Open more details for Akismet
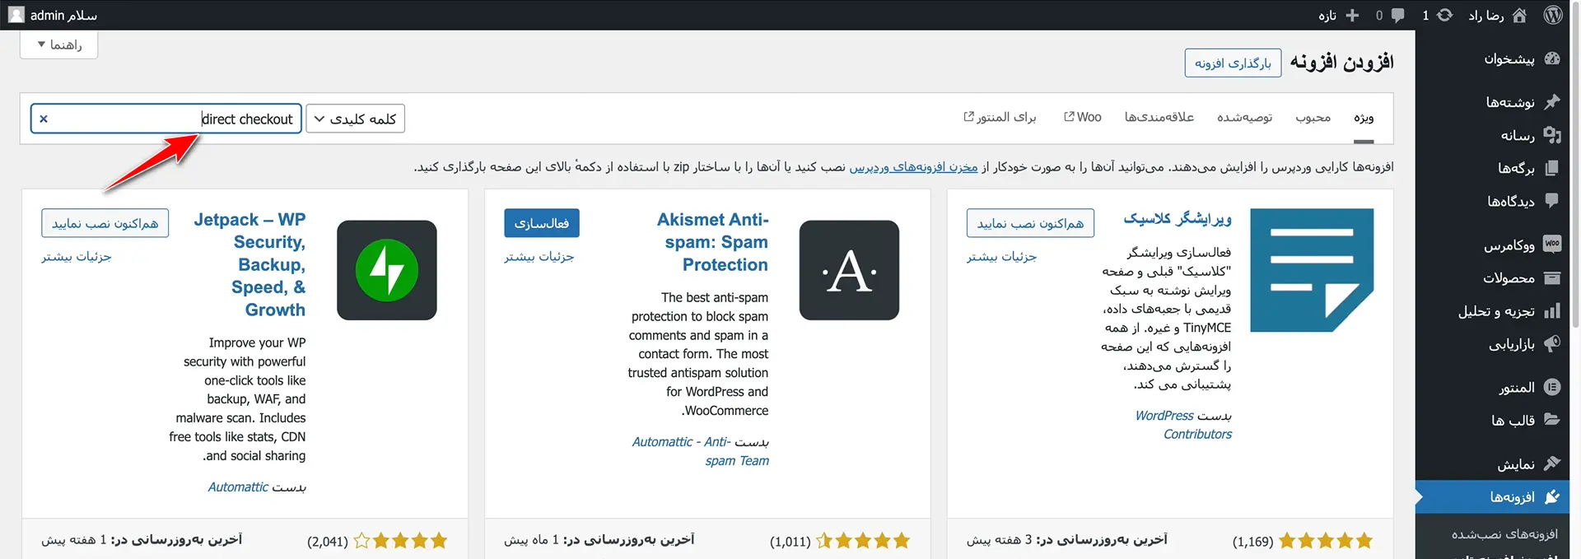Image resolution: width=1581 pixels, height=559 pixels. pos(539,256)
